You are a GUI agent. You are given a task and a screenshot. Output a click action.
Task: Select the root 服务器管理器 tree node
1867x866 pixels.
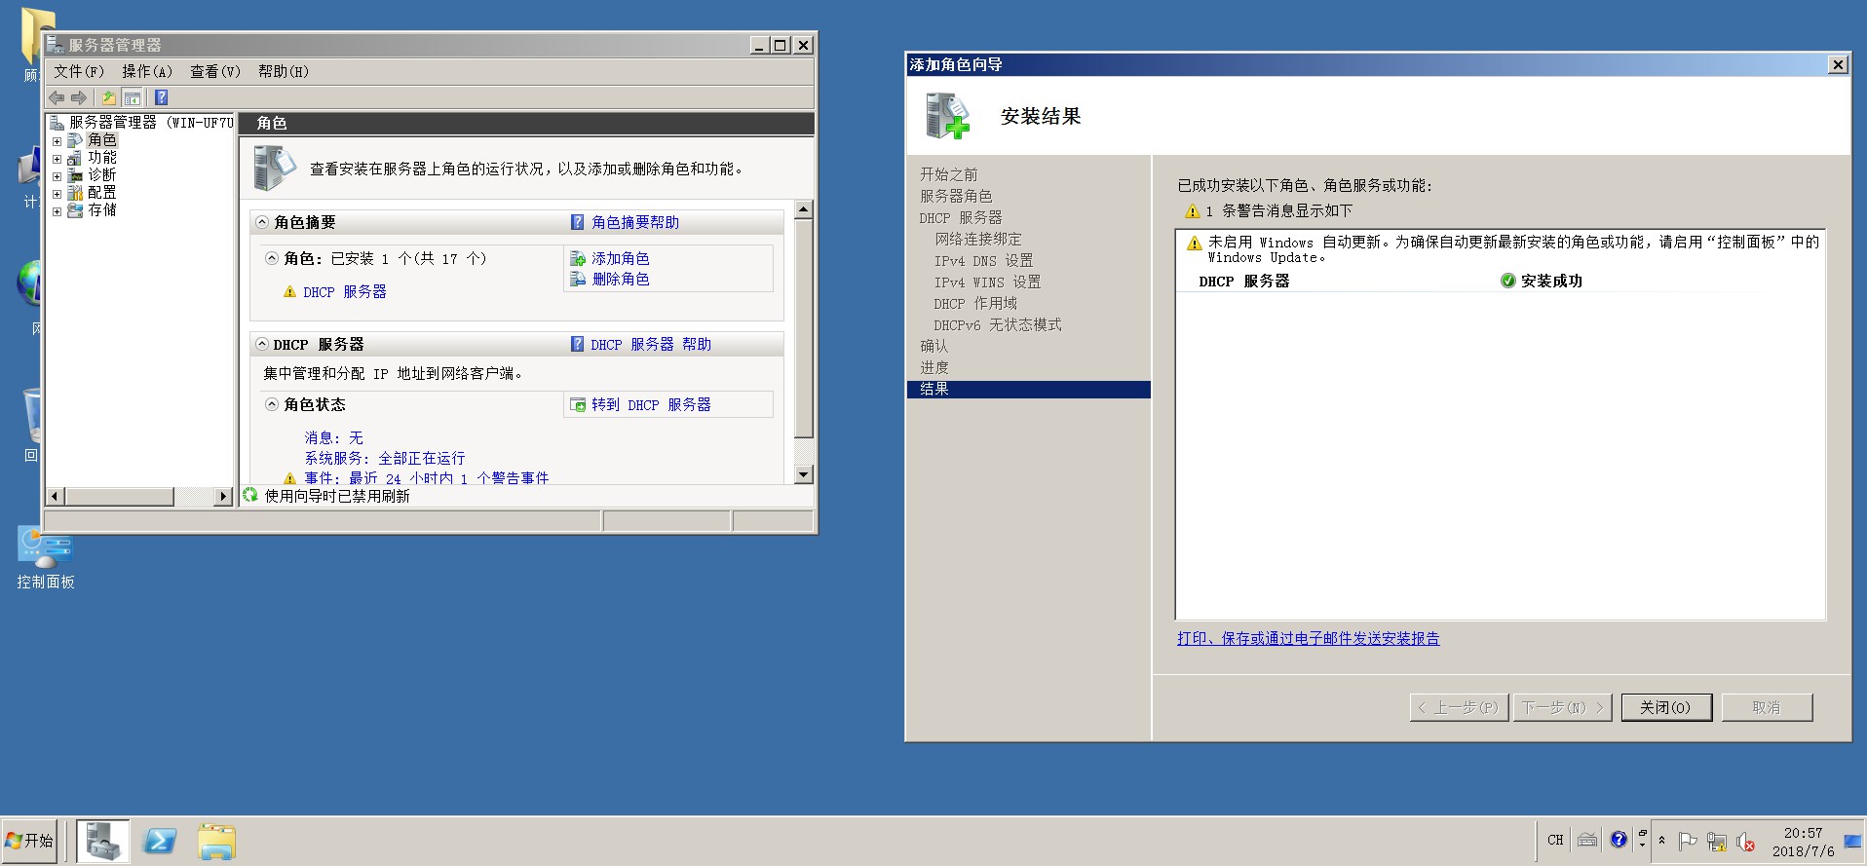tap(150, 122)
